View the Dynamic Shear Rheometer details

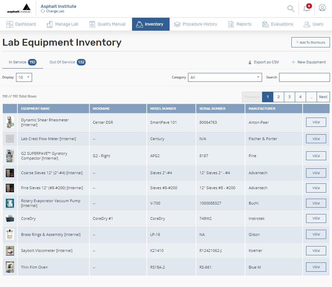coord(316,122)
